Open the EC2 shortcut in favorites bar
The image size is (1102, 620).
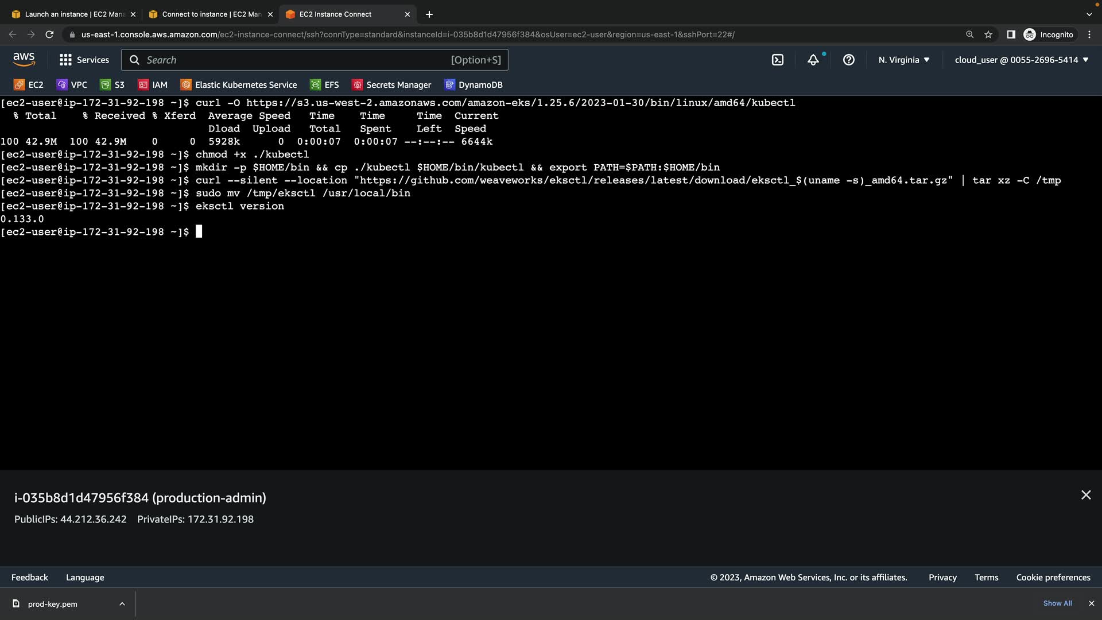pos(29,85)
